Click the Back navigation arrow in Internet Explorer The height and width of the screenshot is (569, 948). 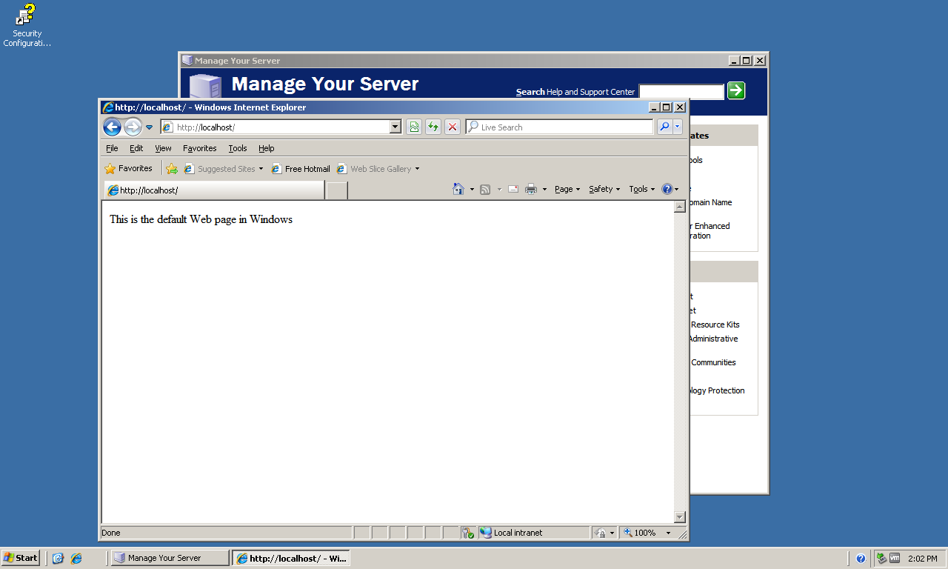point(112,127)
